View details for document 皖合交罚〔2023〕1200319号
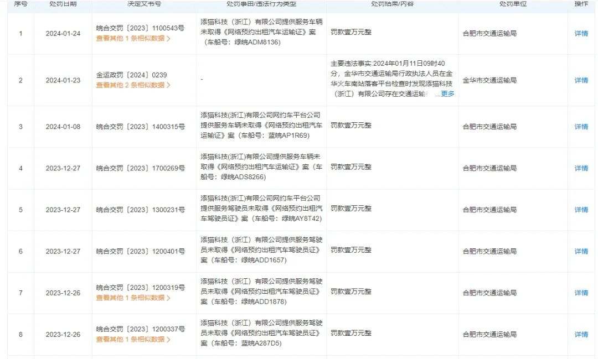 point(580,293)
